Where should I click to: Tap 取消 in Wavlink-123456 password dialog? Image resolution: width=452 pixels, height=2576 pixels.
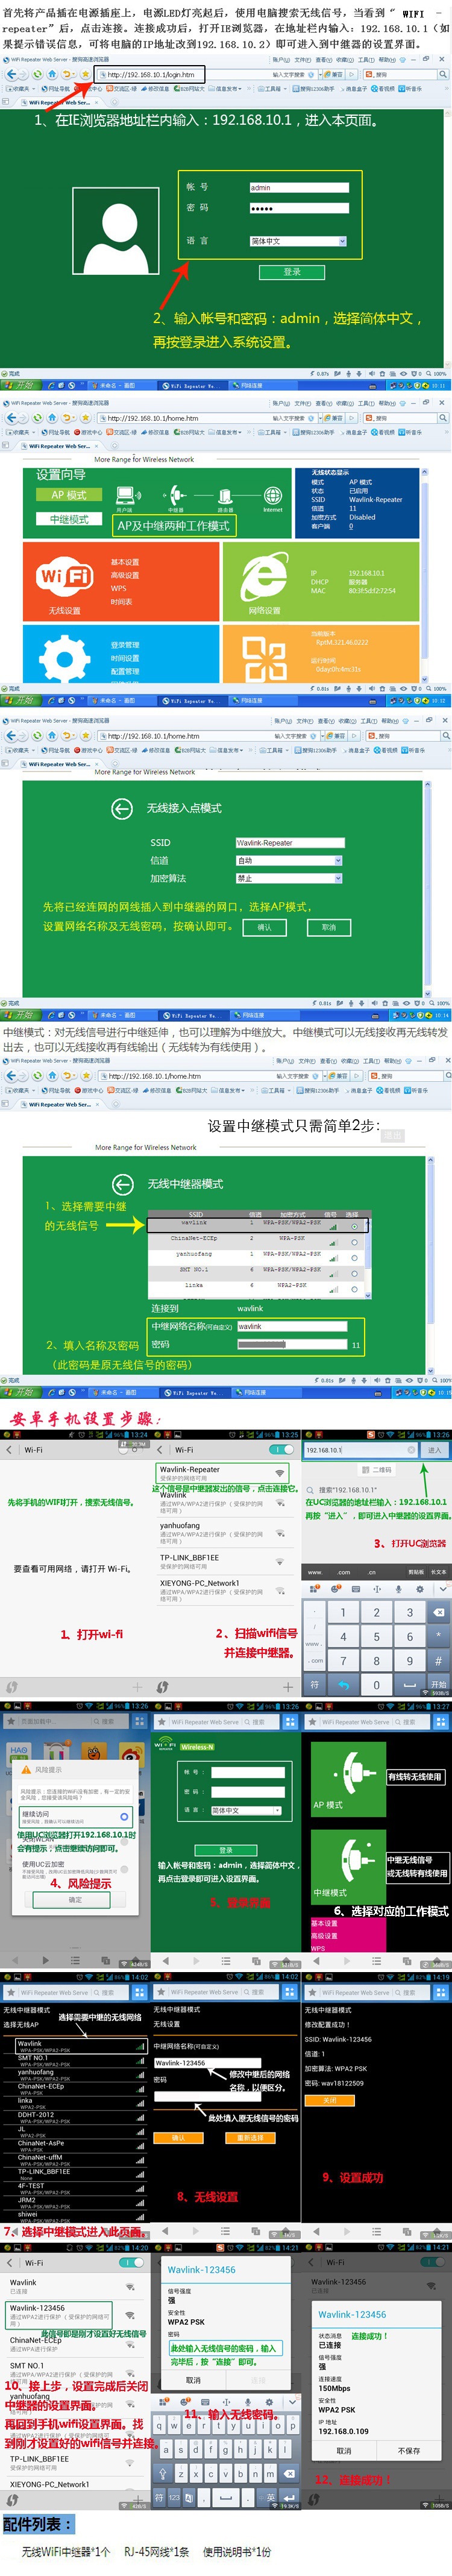pos(193,2380)
